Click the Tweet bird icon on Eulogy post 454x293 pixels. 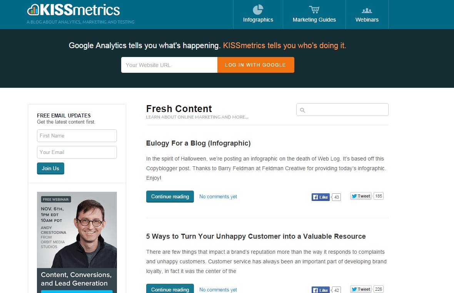click(x=354, y=196)
